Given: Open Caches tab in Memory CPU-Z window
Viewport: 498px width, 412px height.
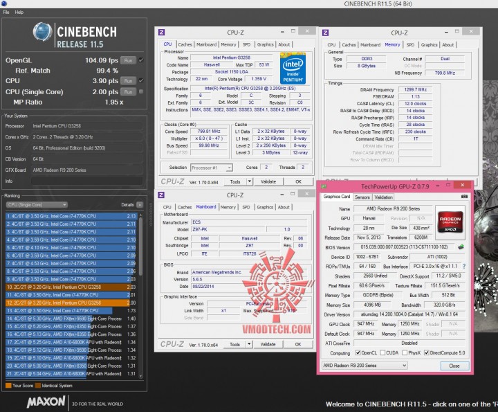Looking at the screenshot, I should click(x=349, y=45).
